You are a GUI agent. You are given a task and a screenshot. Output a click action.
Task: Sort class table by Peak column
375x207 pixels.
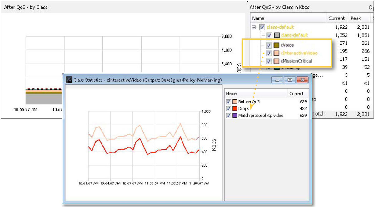pos(356,18)
